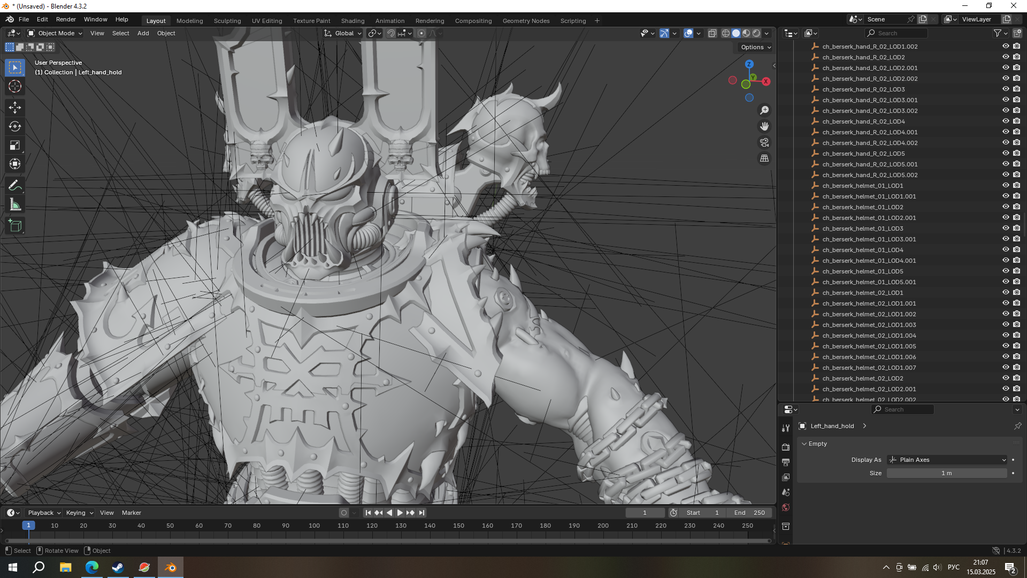Open the shading options dropdown arrow
The image size is (1027, 578).
pos(767,33)
